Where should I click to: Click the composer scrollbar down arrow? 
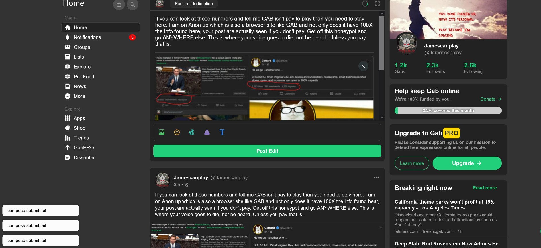(382, 117)
